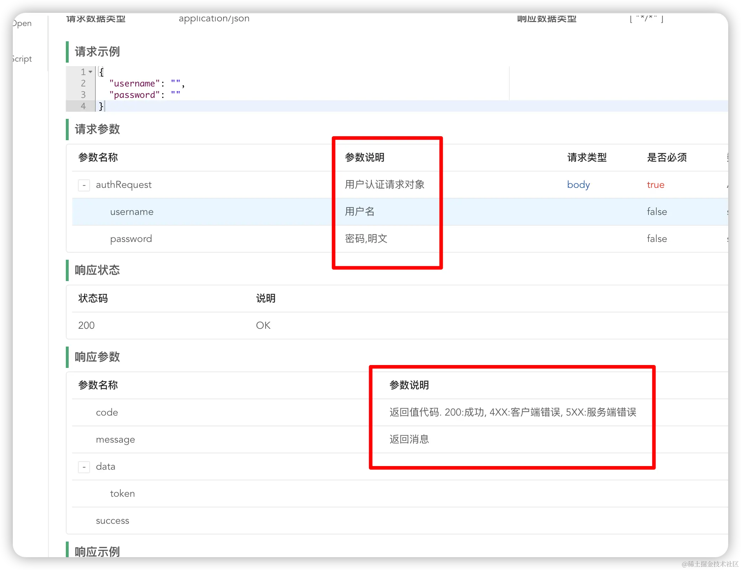
Task: Click the red true required value
Action: click(x=656, y=185)
